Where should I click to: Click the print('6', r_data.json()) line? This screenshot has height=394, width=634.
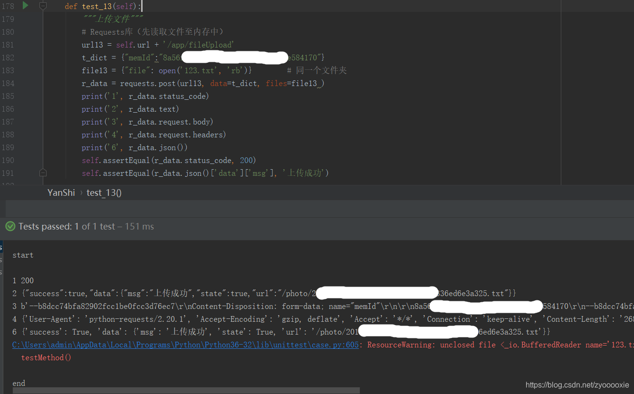(134, 147)
